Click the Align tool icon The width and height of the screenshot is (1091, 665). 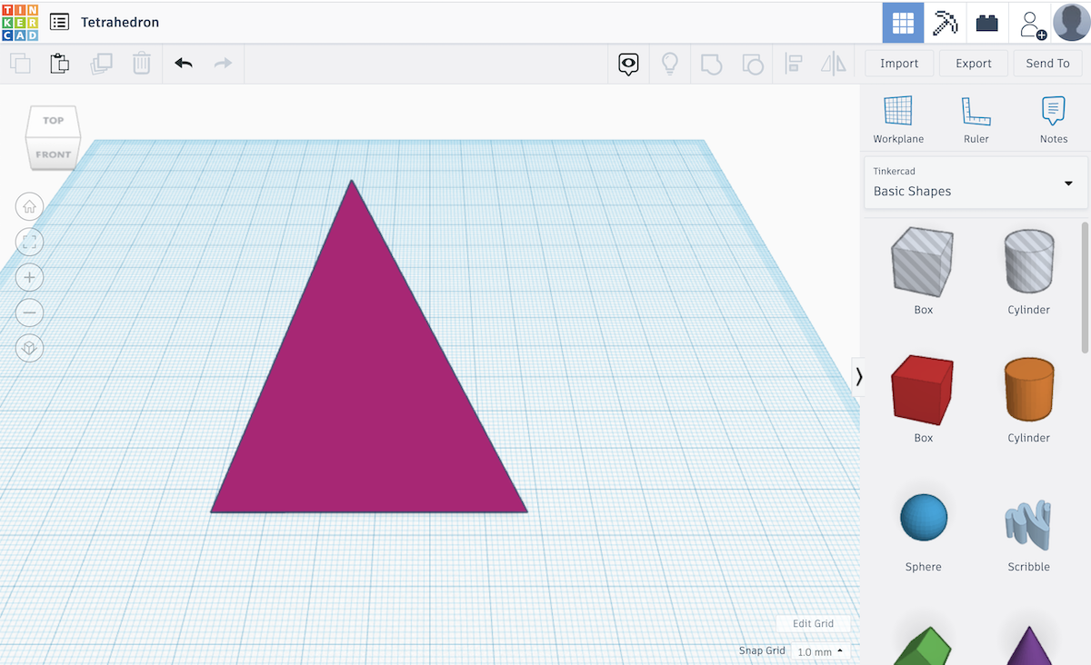[x=793, y=64]
